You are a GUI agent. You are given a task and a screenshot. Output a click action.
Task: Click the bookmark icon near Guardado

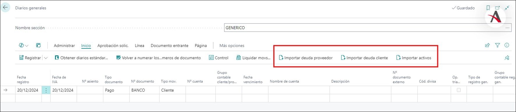(488, 8)
